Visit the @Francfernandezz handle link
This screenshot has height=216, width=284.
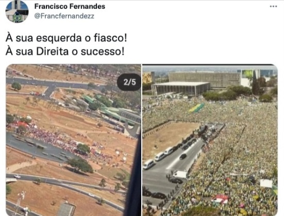[x=64, y=16]
